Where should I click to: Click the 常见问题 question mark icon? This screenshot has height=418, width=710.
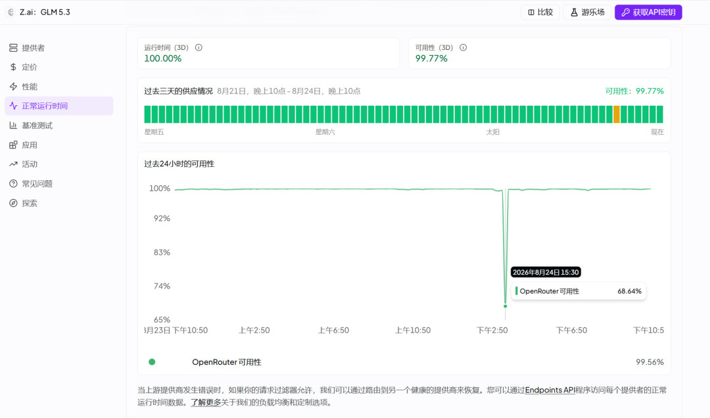click(x=13, y=183)
